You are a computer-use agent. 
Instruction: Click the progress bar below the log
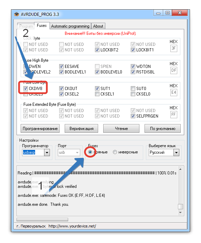coord(42,220)
